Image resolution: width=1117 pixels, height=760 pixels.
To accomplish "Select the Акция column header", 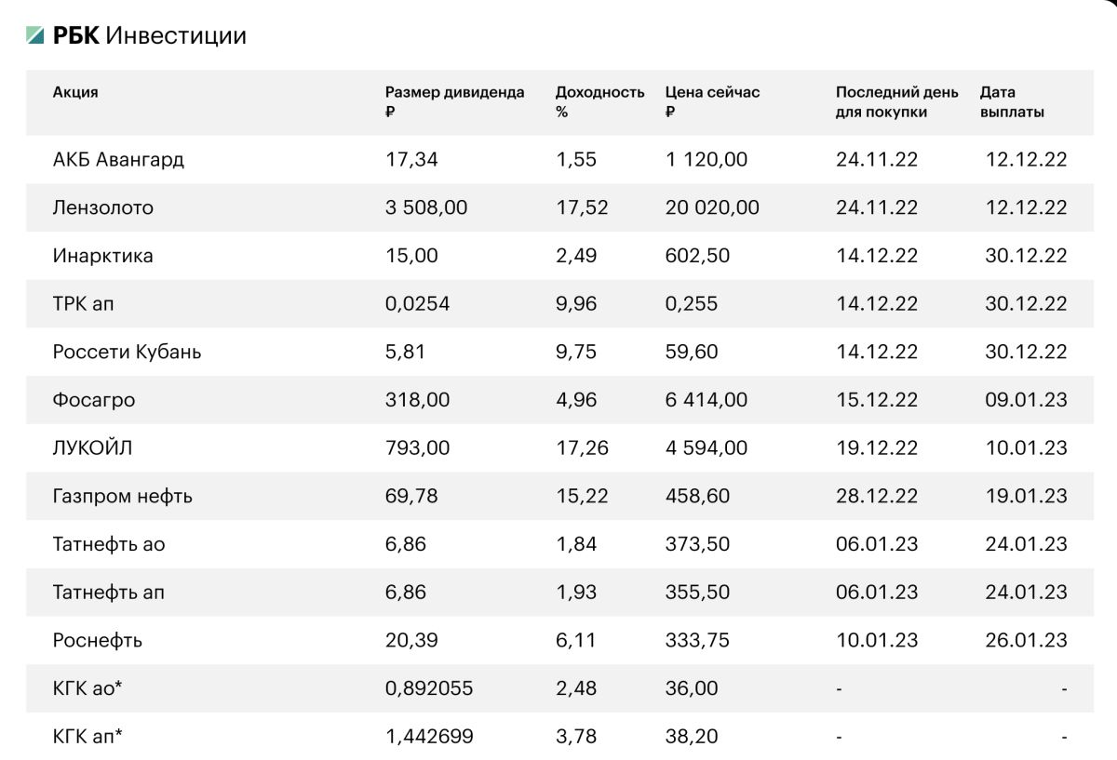I will click(x=75, y=92).
